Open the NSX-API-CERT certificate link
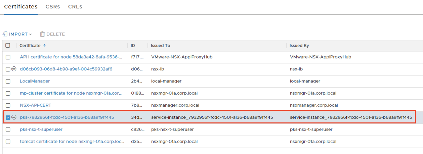Screen dimensions: 423x154 pos(36,105)
